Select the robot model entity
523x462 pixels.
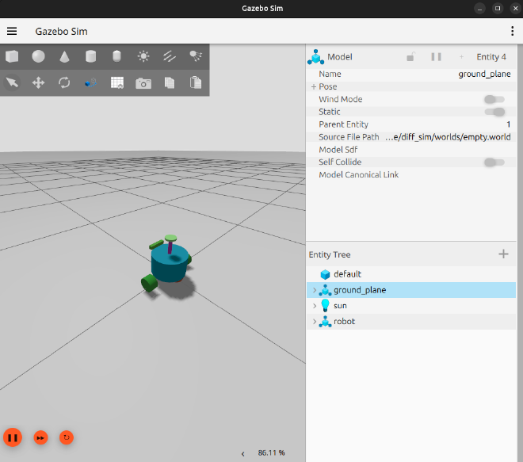(411, 321)
